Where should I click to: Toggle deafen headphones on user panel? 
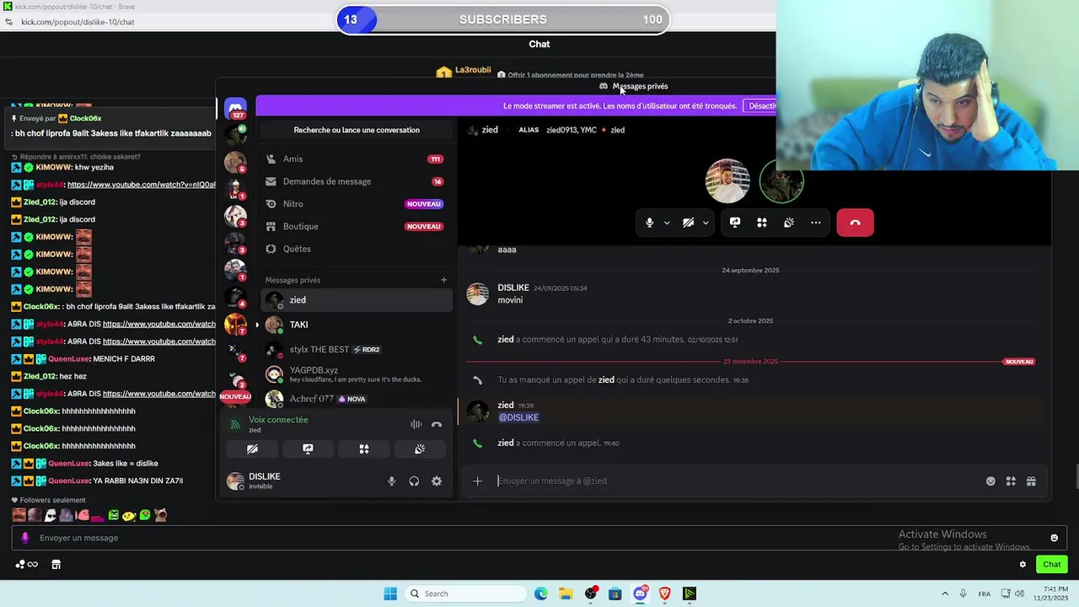click(x=414, y=481)
